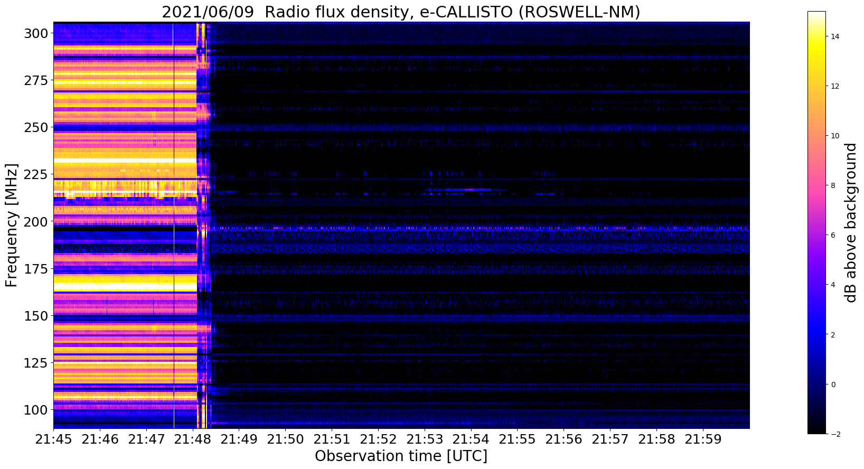Image resolution: width=864 pixels, height=469 pixels.
Task: Click the 250 MHz frequency tick label
Action: (36, 127)
